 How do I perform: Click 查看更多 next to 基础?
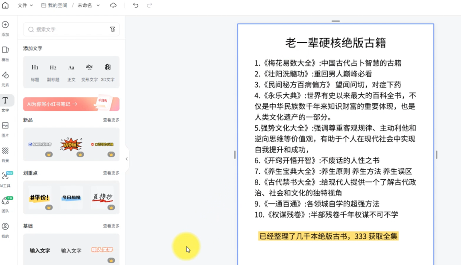[111, 226]
